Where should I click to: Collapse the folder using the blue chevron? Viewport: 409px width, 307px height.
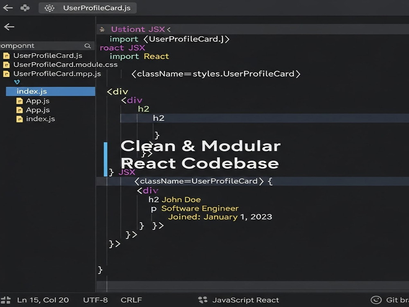(x=17, y=82)
